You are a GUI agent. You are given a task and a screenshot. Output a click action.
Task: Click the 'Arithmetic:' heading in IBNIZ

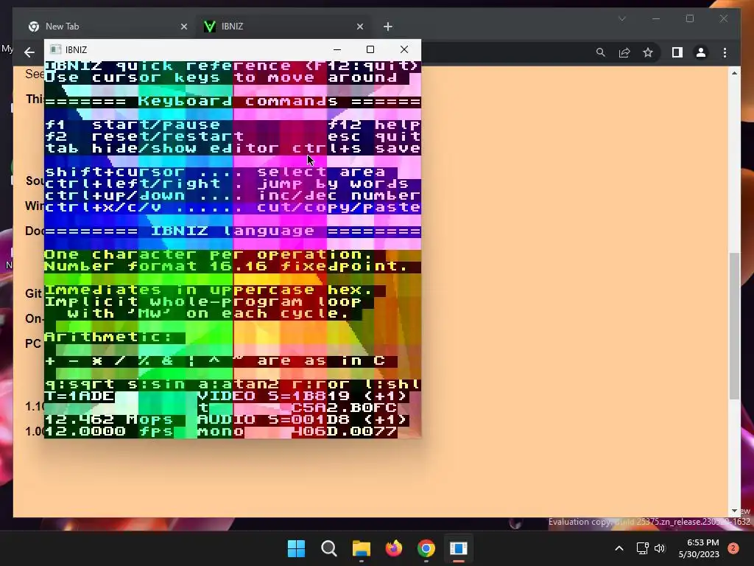coord(109,338)
